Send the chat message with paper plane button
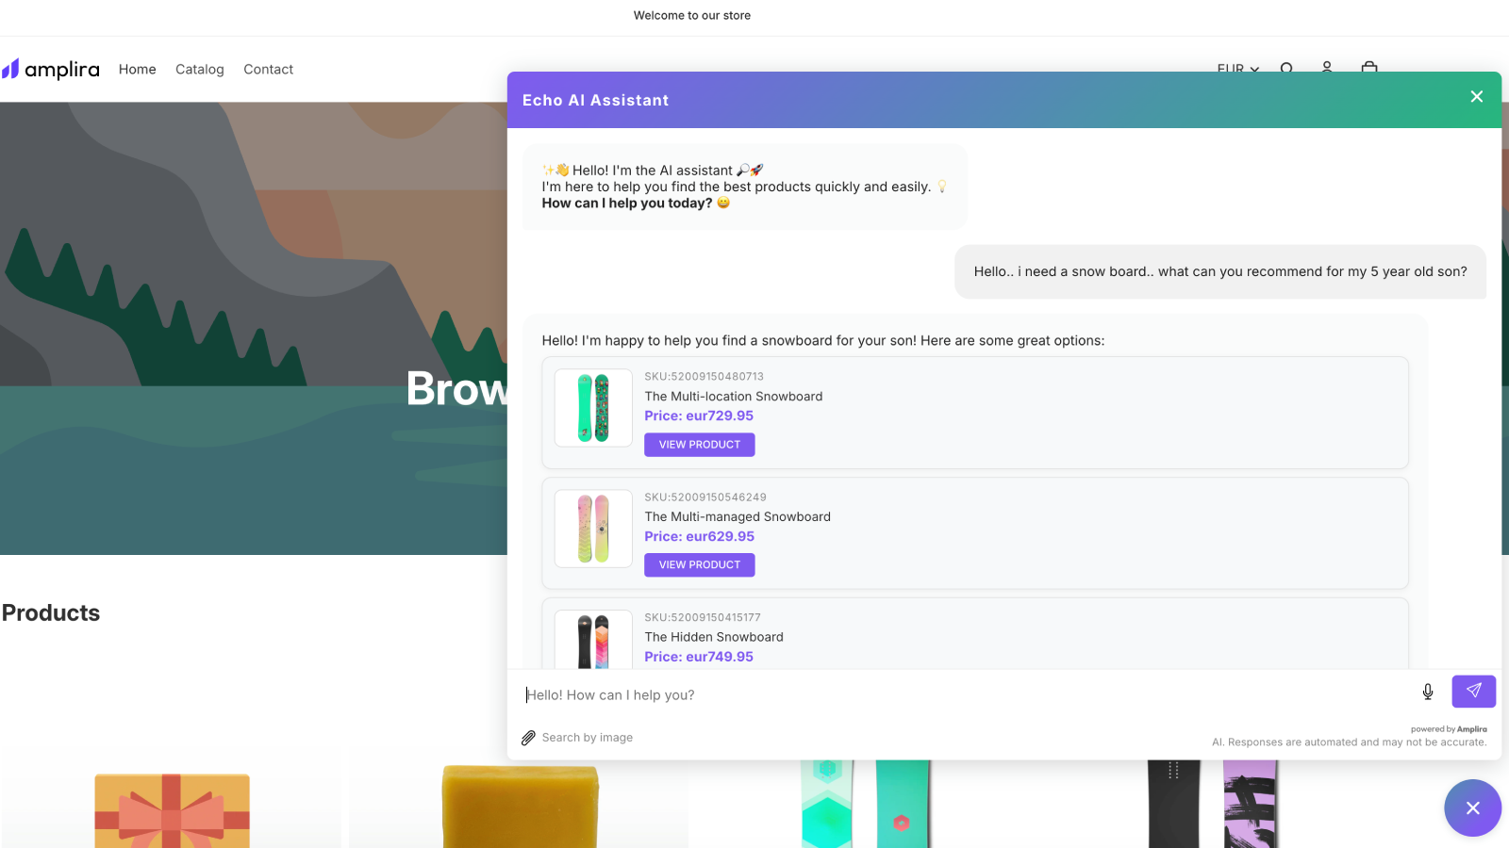Screen dimensions: 1509x848 coord(1474,692)
